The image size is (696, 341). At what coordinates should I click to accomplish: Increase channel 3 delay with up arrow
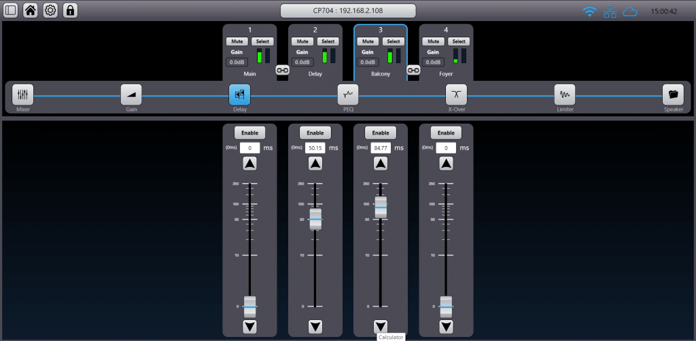click(381, 164)
